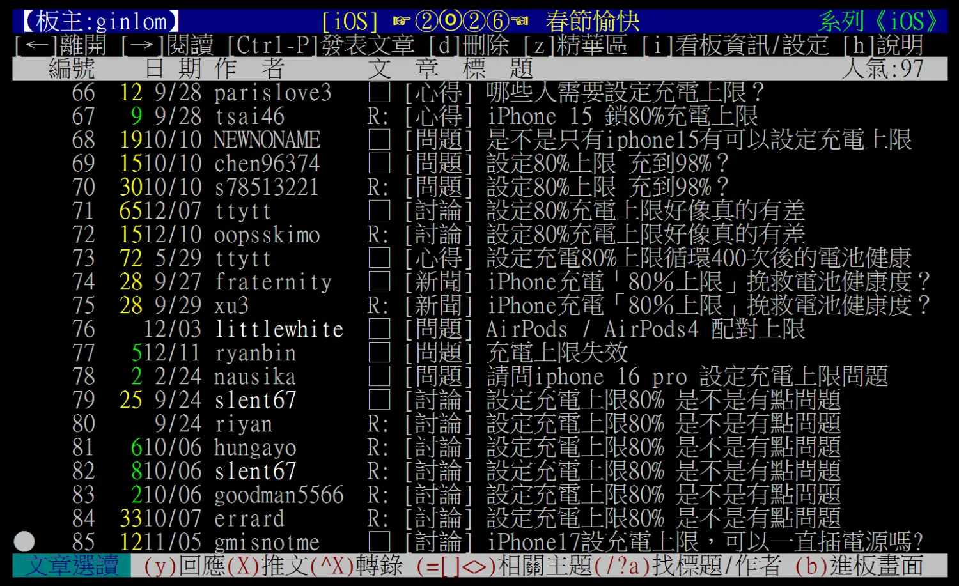Open article 71 by ttytt
959x586 pixels.
[644, 211]
